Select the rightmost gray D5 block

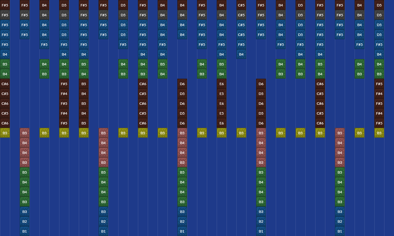(x=379, y=15)
